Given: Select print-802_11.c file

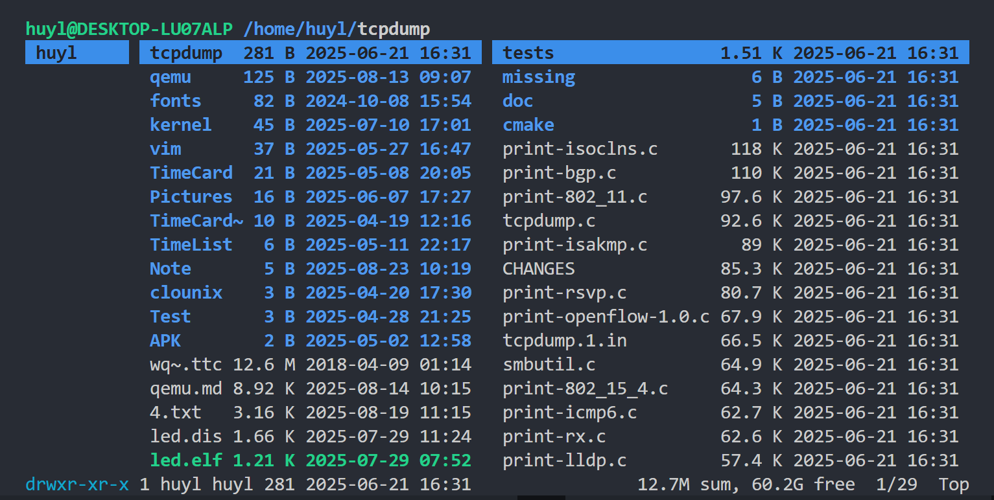Looking at the screenshot, I should (x=731, y=197).
